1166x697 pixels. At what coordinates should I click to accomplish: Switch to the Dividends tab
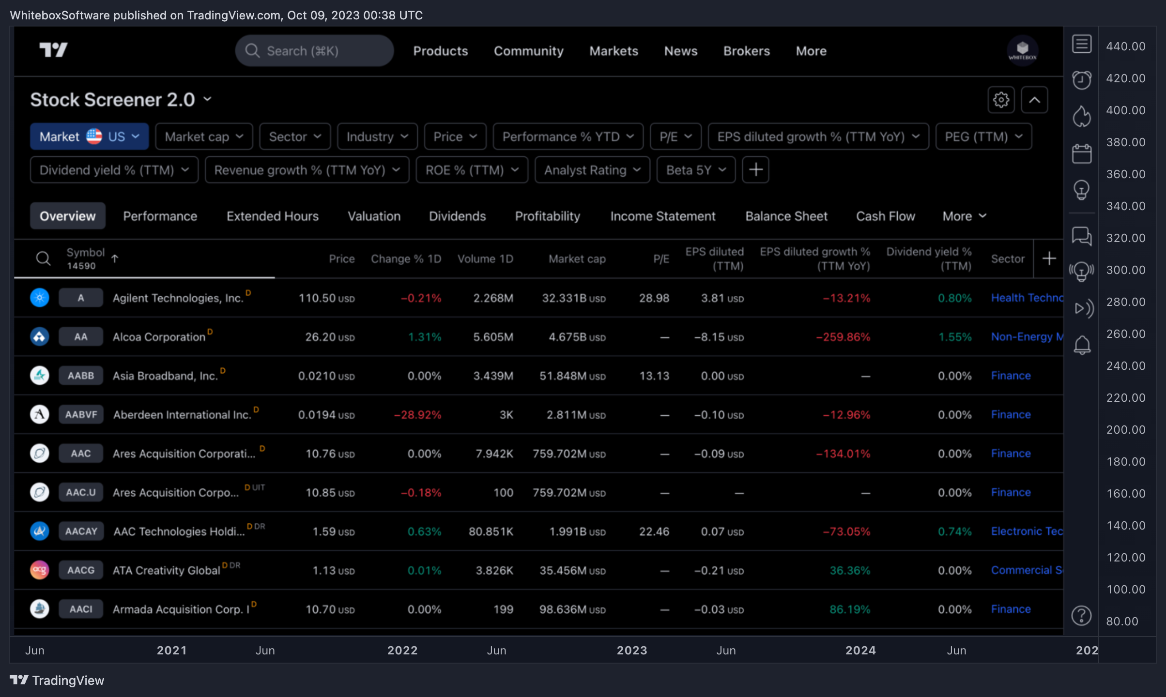coord(457,216)
